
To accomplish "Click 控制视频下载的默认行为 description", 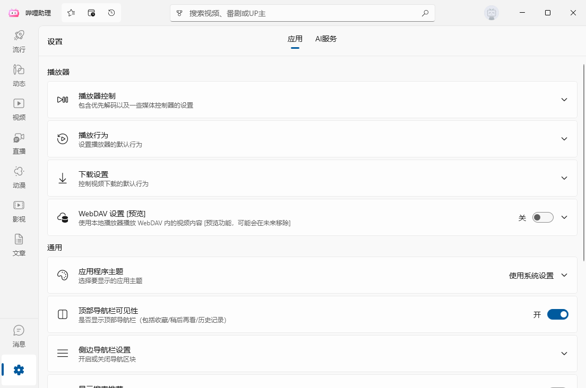I will pyautogui.click(x=113, y=183).
